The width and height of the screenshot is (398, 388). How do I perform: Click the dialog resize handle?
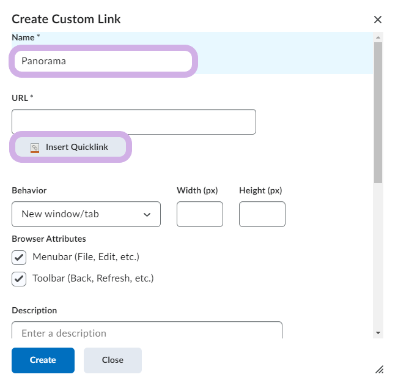click(x=379, y=369)
